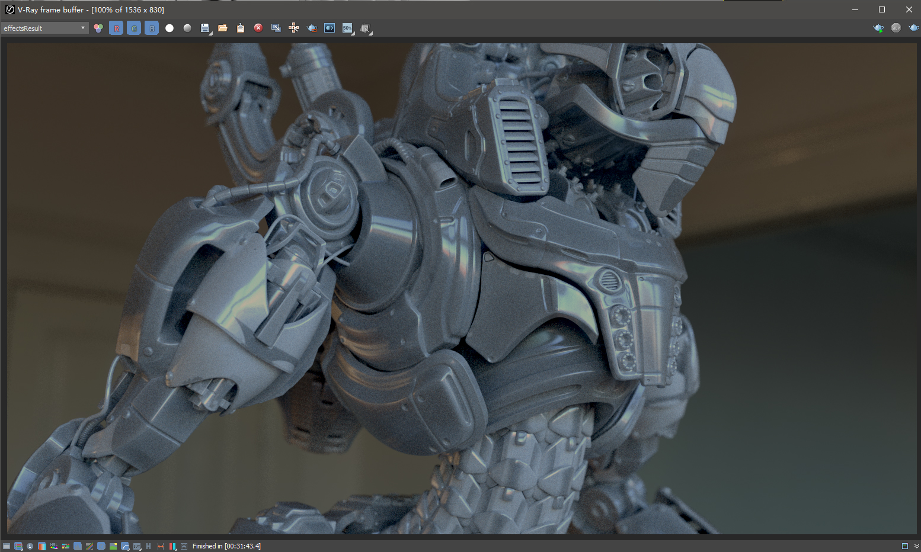Toggle the exposure correction icon
The image size is (921, 552).
[x=101, y=546]
